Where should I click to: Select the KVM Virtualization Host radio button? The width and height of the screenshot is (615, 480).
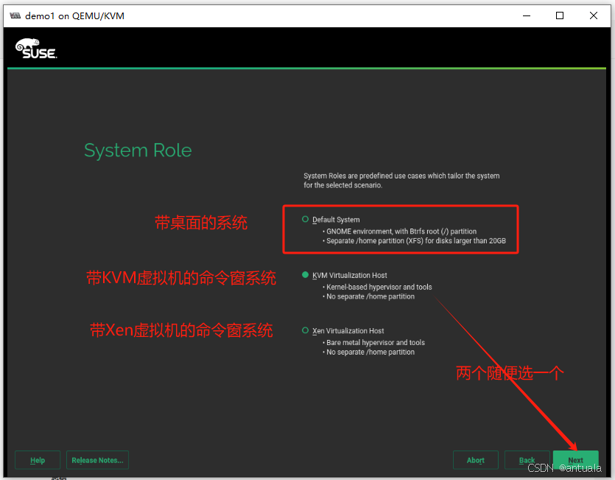tap(305, 275)
